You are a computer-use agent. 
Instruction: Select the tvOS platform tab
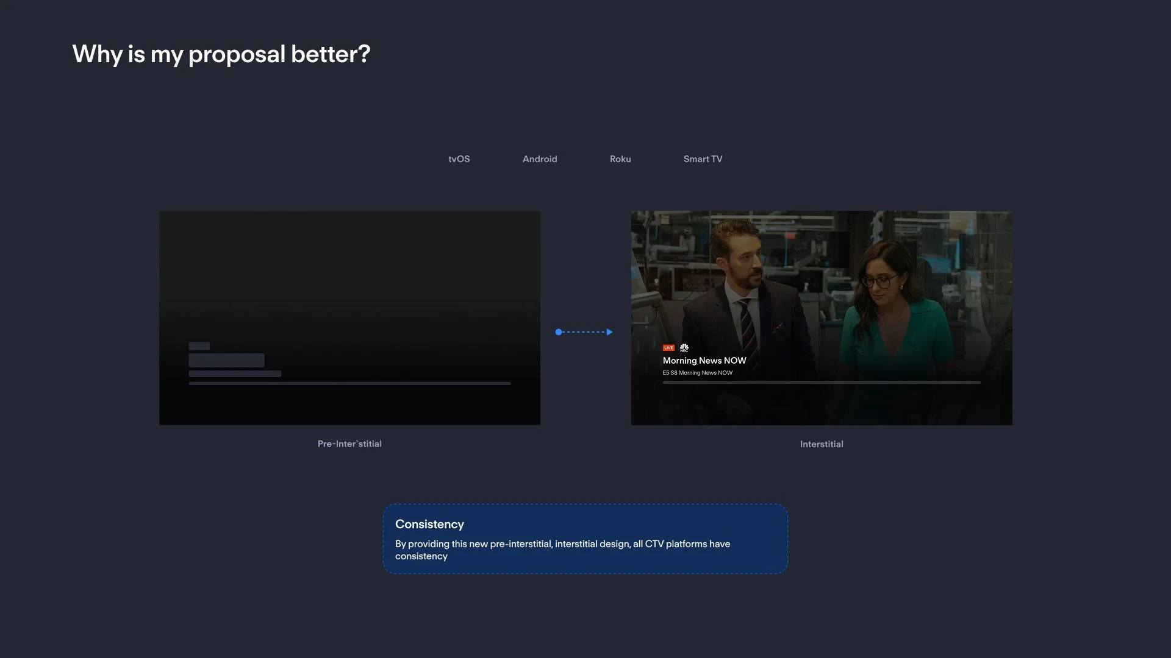click(x=459, y=159)
